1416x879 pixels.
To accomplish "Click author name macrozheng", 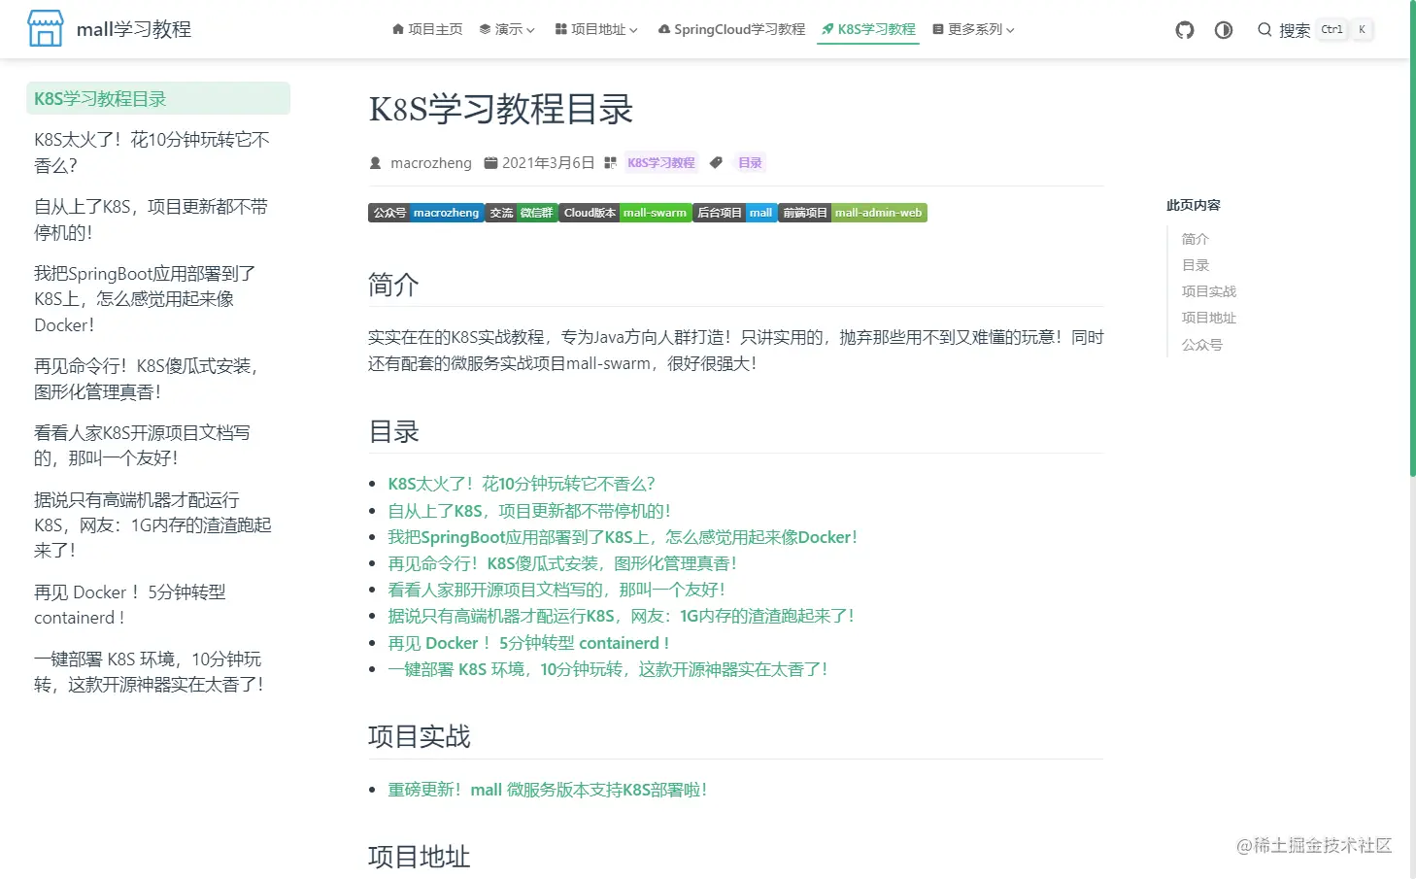I will 431,163.
